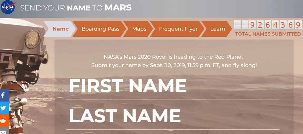Click the counter tile showing digit 3
Screen dimensions: 303x134
[x=283, y=25]
